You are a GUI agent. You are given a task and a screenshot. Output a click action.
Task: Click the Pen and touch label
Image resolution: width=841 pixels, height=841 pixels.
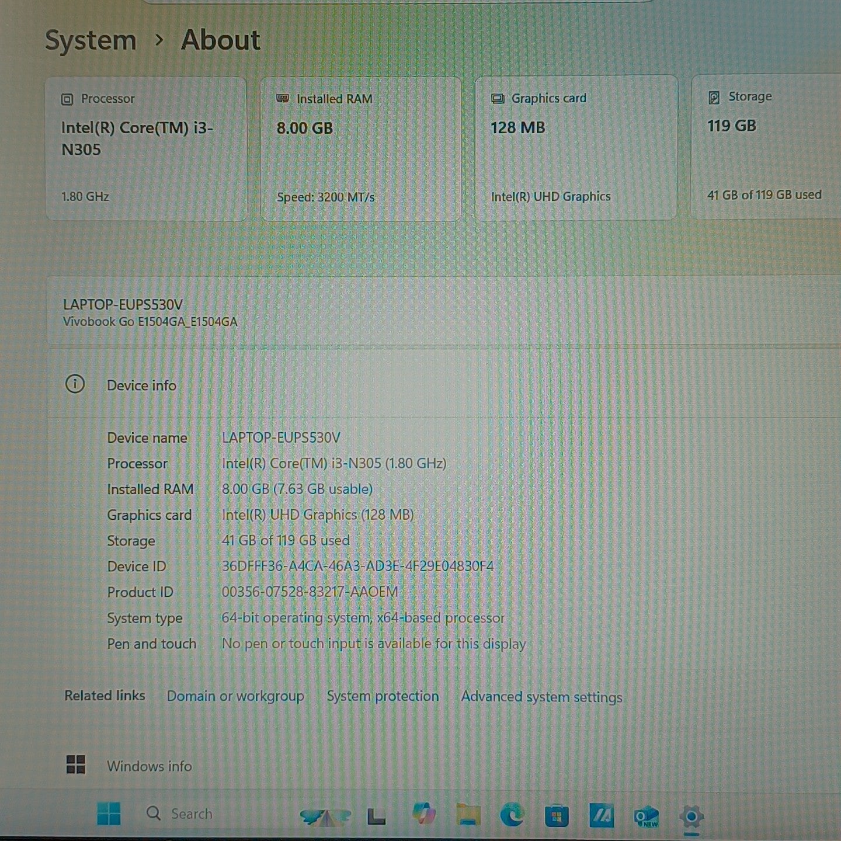pos(151,644)
